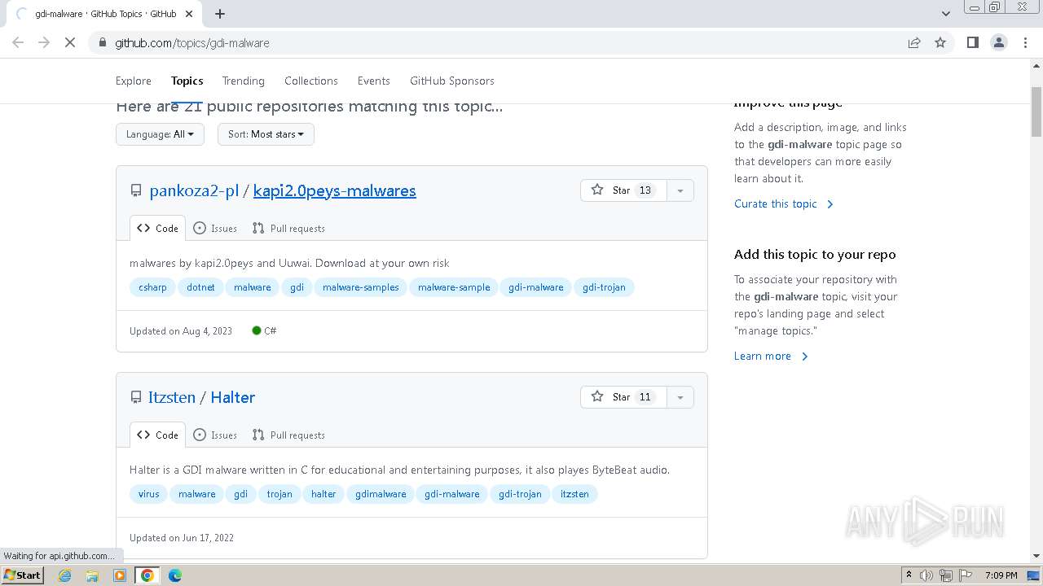
Task: Open tab search chevron
Action: click(x=945, y=14)
